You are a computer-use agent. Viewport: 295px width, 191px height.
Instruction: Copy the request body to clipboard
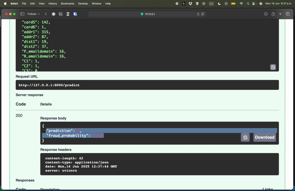[273, 67]
